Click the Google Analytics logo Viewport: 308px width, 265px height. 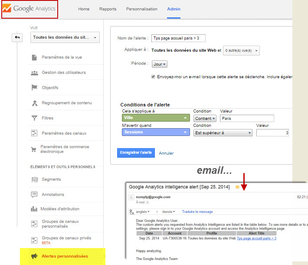click(29, 8)
